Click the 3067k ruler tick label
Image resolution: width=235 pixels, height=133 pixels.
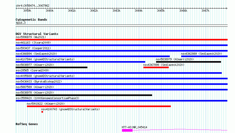coord(205,11)
